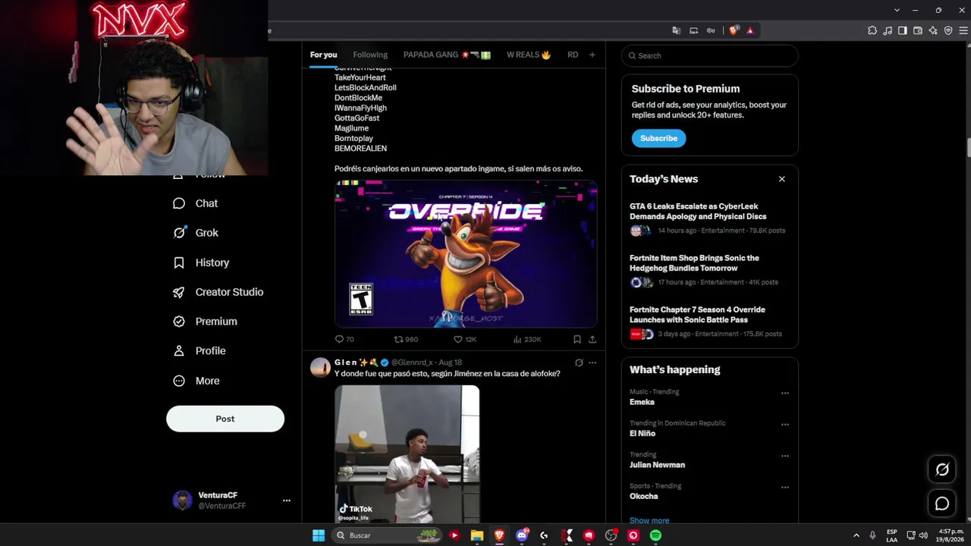Open options for the El Niño trend

pos(785,425)
